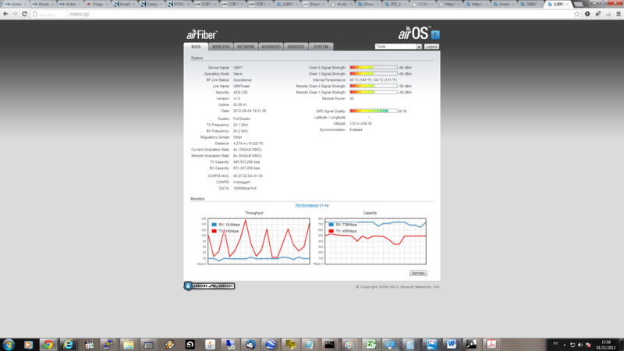Open Google Chrome taskbar icon
Image resolution: width=624 pixels, height=351 pixels.
48,345
